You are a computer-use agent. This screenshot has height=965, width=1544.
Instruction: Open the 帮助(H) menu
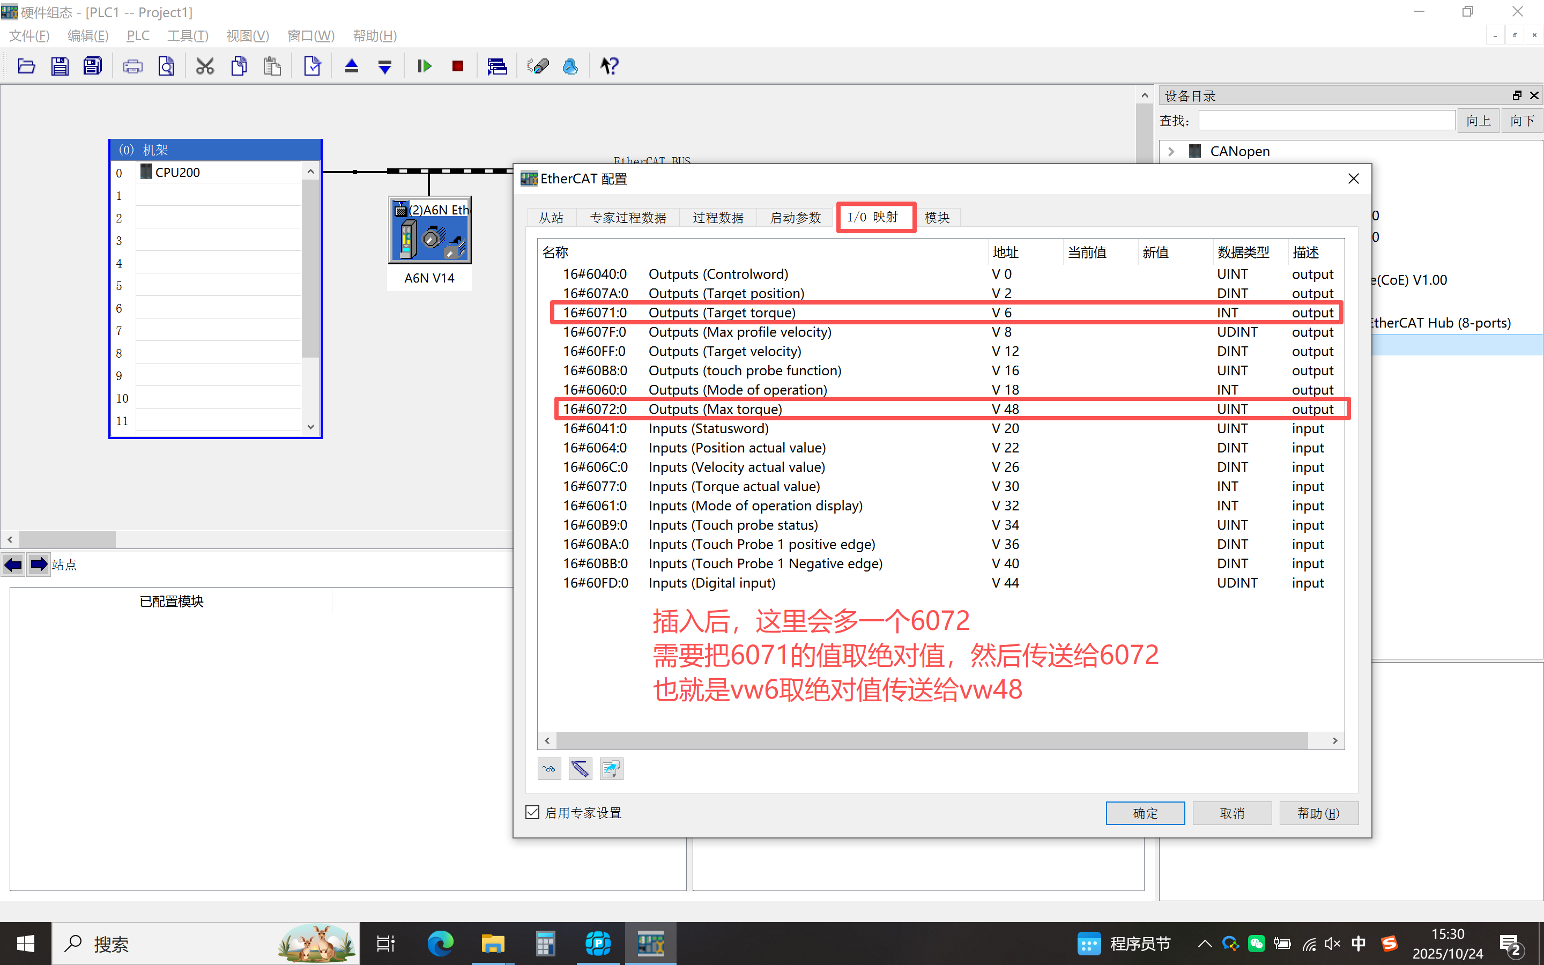pos(375,36)
